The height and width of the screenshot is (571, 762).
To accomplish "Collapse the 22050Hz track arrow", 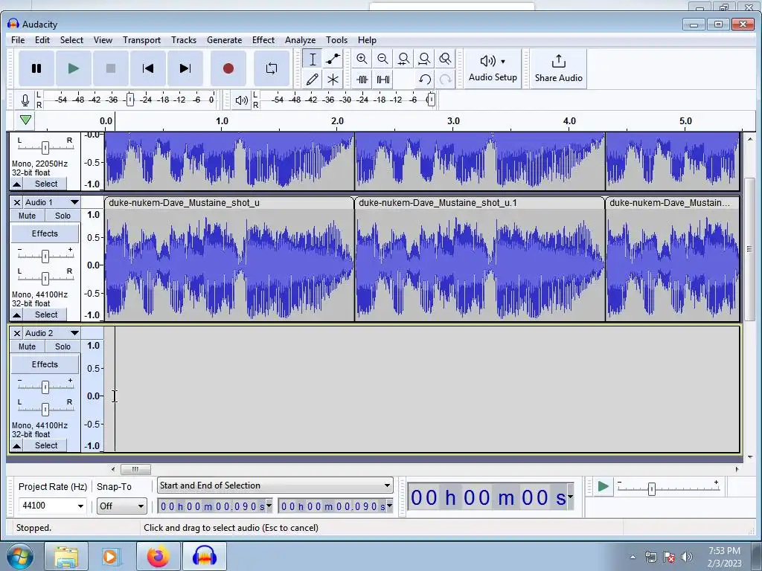I will click(16, 184).
